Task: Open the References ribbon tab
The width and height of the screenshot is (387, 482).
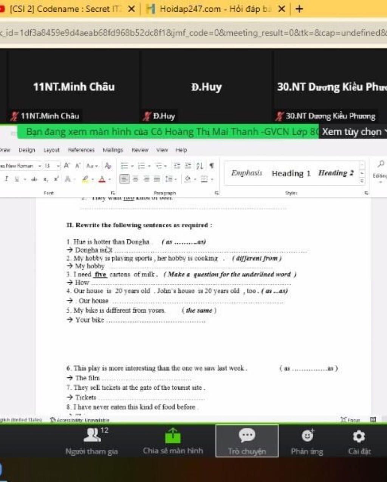Action: (81, 150)
